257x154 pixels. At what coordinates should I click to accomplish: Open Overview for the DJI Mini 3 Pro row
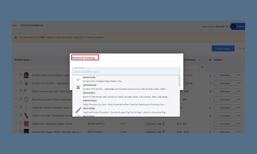[x=225, y=83]
